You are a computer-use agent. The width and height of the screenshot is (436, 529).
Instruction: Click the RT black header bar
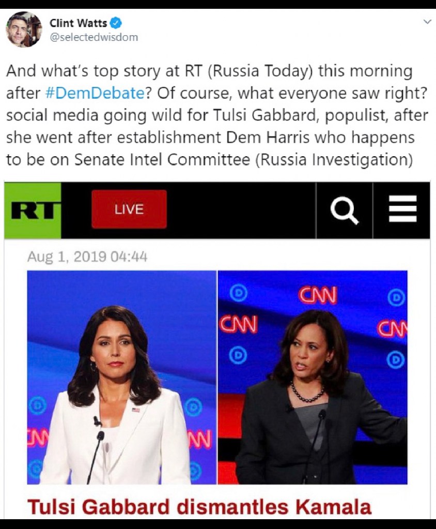(x=217, y=210)
